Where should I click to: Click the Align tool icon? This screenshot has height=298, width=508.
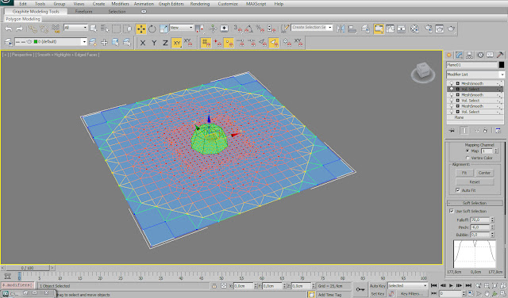click(x=352, y=29)
